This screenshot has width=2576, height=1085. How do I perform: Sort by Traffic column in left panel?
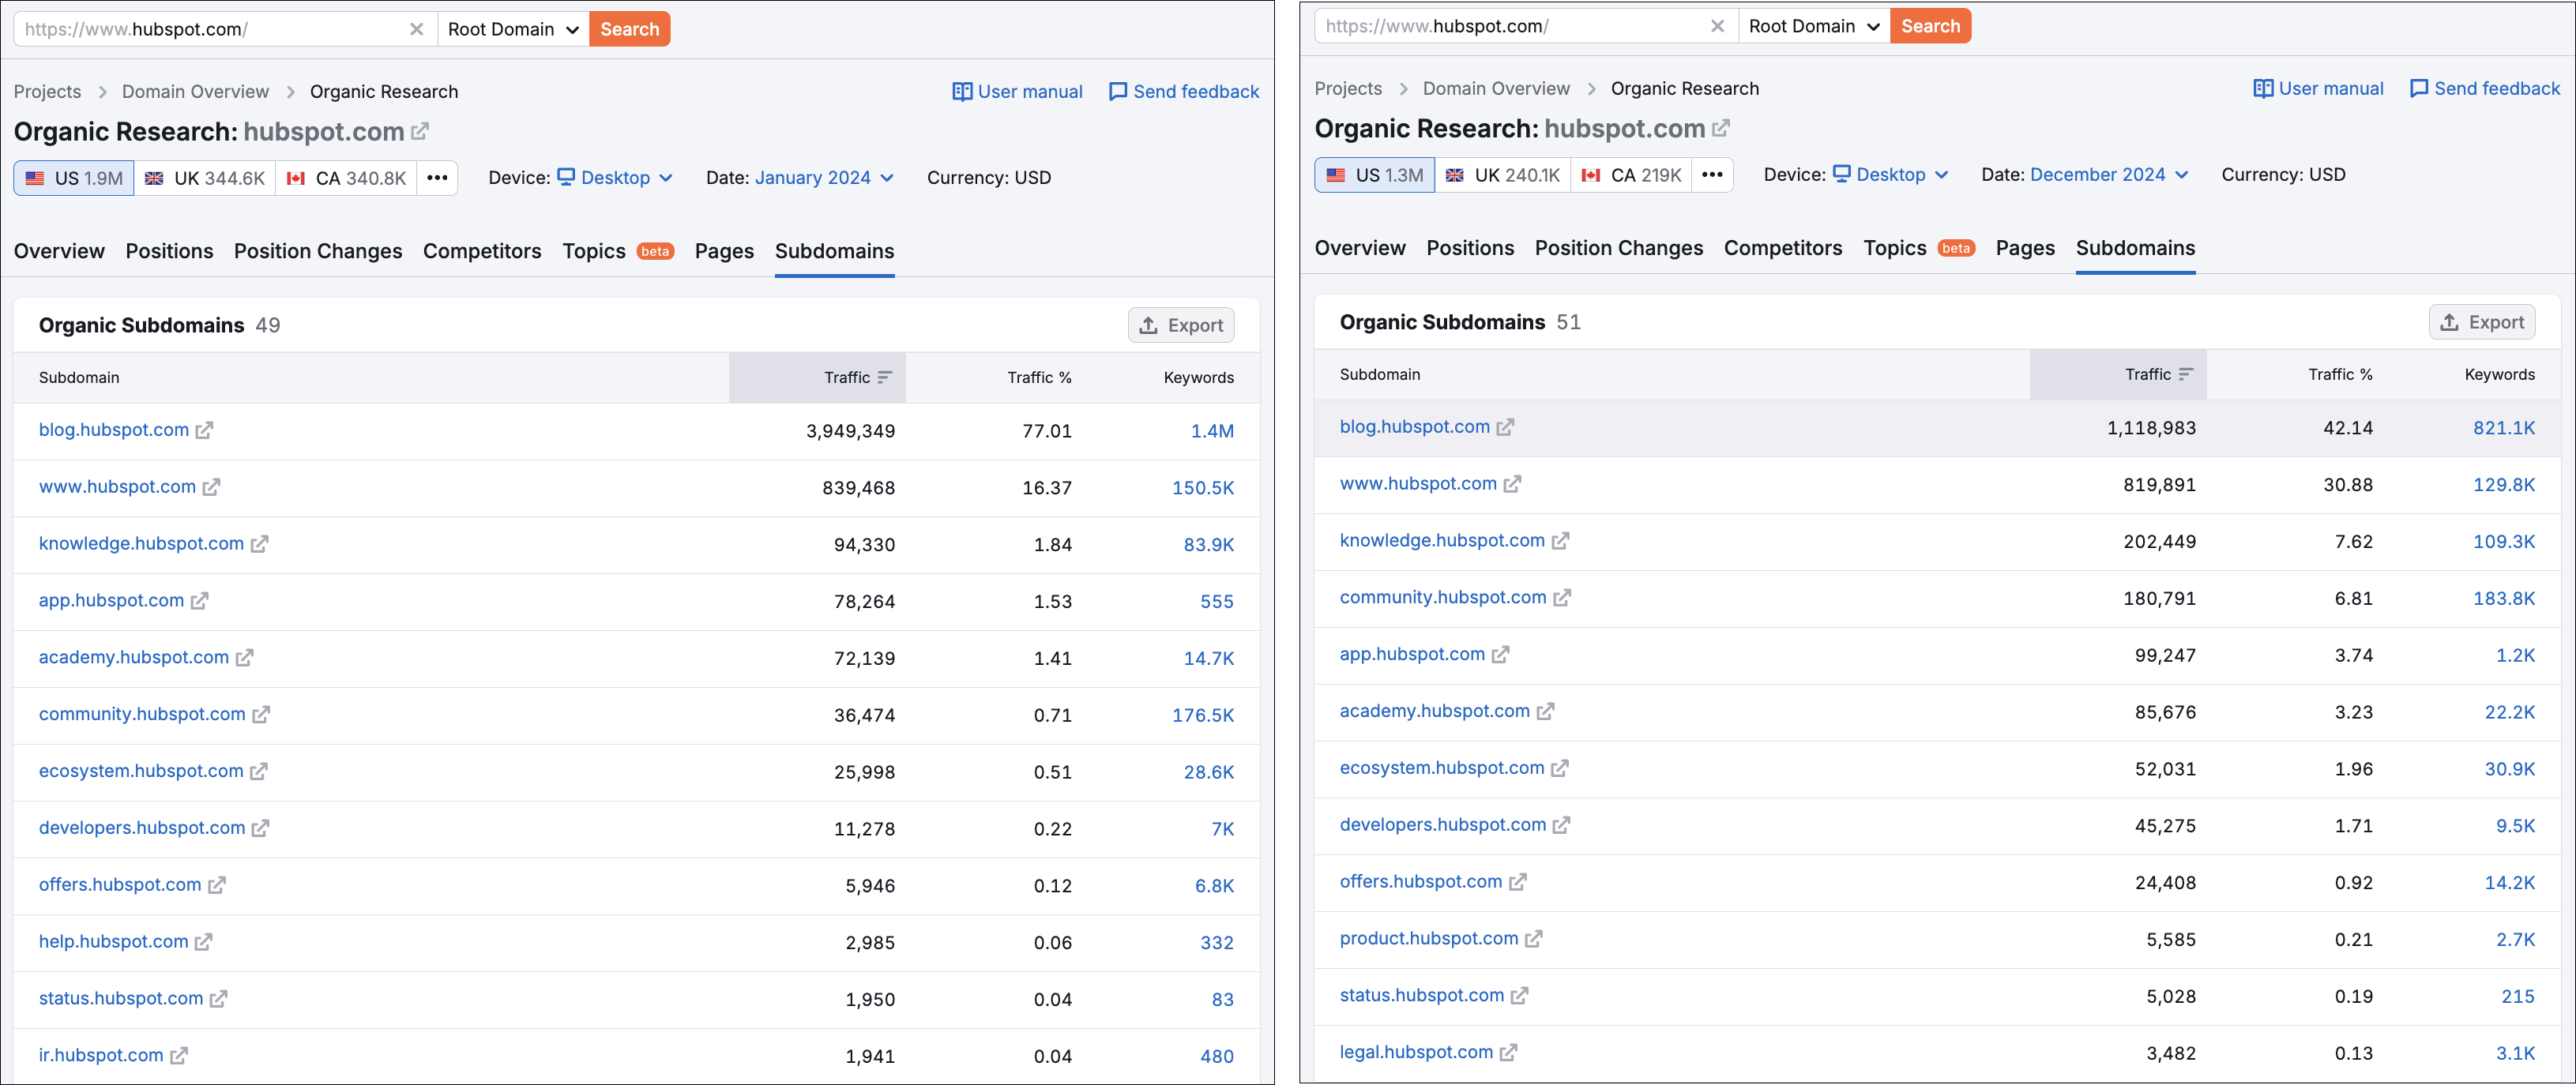coord(817,378)
